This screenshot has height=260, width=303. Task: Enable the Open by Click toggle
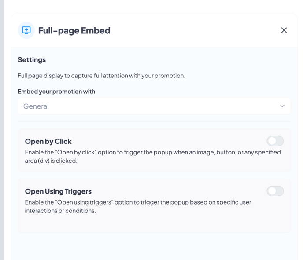coord(275,141)
